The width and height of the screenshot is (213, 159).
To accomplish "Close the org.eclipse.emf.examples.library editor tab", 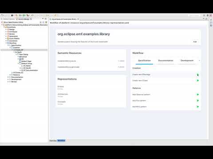I will [78, 19].
